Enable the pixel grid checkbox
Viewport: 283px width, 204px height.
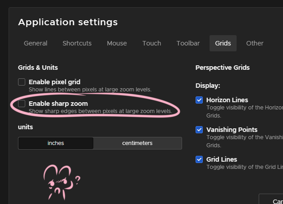point(22,82)
